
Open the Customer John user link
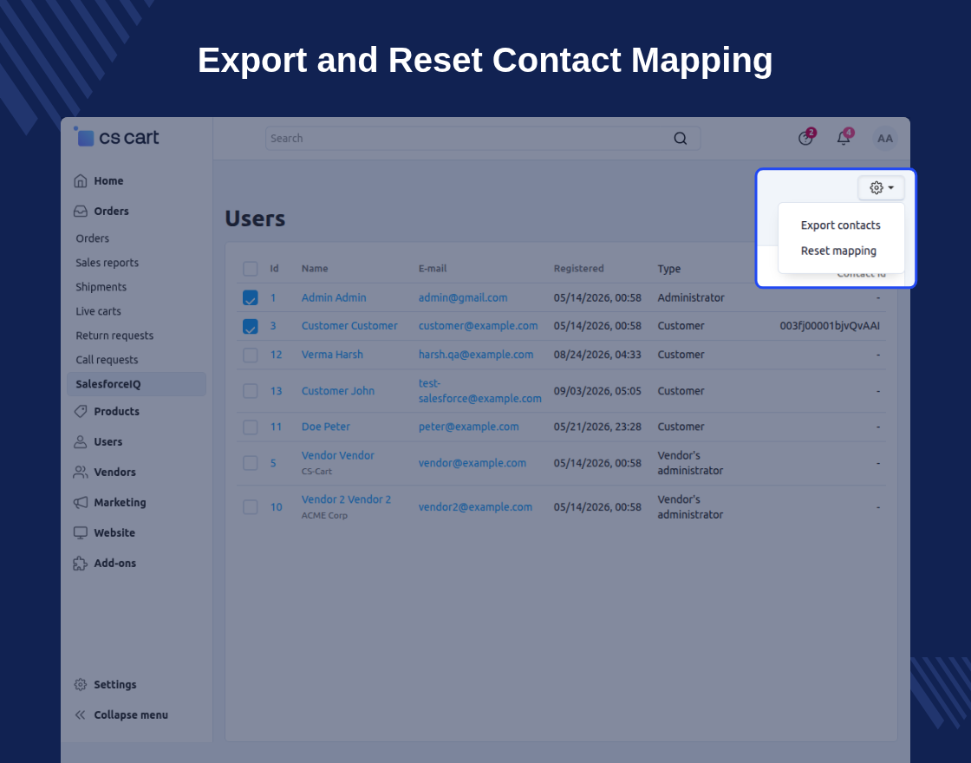pos(337,391)
